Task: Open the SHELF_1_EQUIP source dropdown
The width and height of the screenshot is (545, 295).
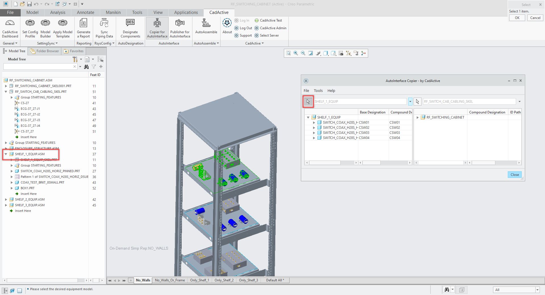Action: pyautogui.click(x=410, y=102)
